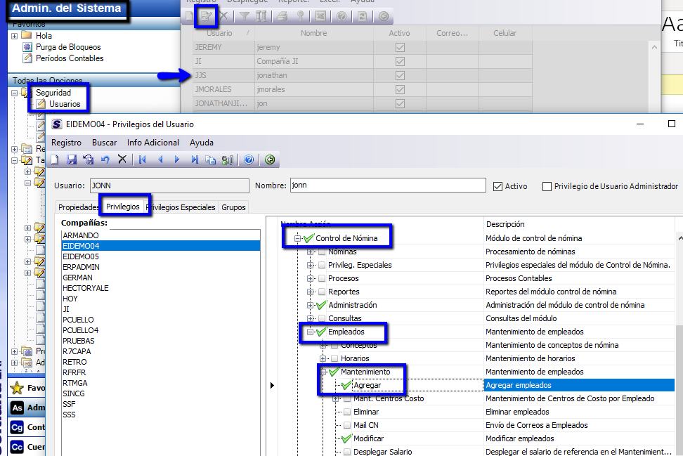Check the Eliminar empleados privilege checkbox
This screenshot has width=683, height=456.
(347, 412)
